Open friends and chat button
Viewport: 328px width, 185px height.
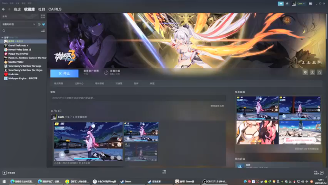[319, 173]
